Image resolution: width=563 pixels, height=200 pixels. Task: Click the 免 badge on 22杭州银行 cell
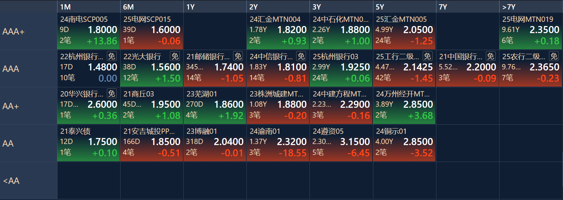click(x=111, y=56)
